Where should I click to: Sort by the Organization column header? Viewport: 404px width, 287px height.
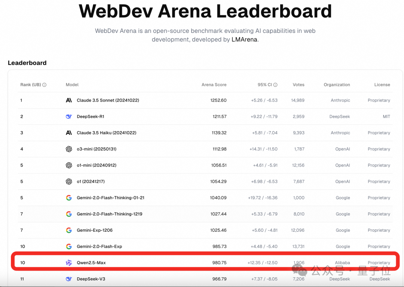click(337, 85)
